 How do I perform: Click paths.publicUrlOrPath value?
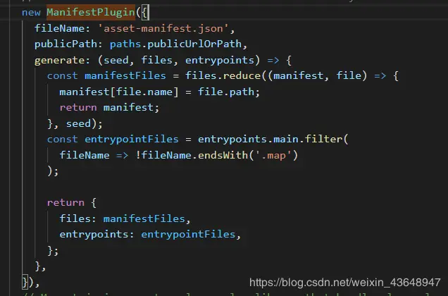point(175,44)
